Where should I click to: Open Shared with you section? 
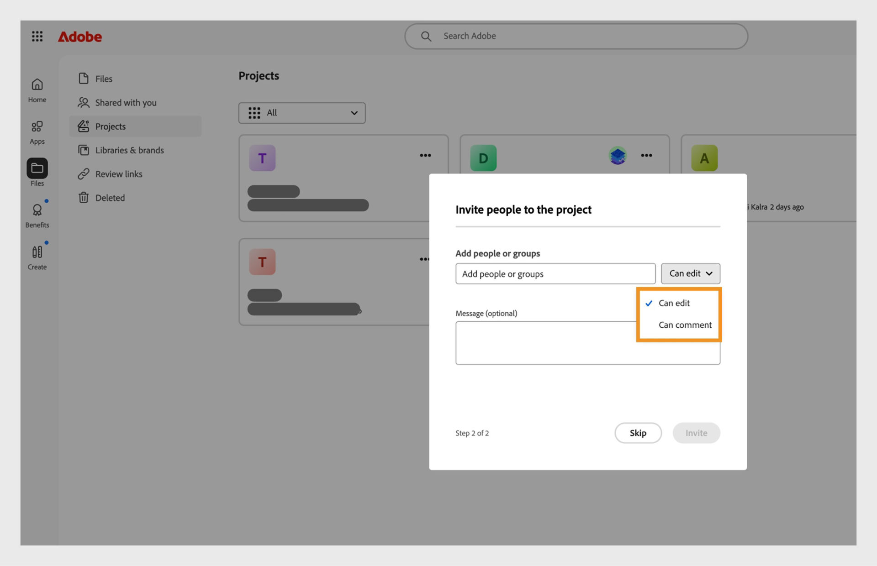click(x=125, y=102)
